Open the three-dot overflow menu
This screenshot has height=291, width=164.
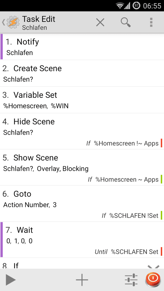[151, 23]
